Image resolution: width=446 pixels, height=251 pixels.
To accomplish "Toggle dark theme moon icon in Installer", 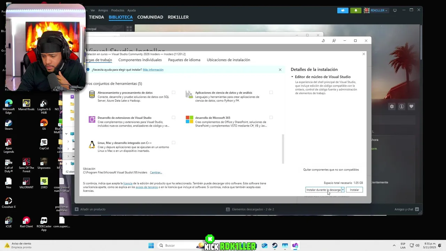I will [x=323, y=41].
